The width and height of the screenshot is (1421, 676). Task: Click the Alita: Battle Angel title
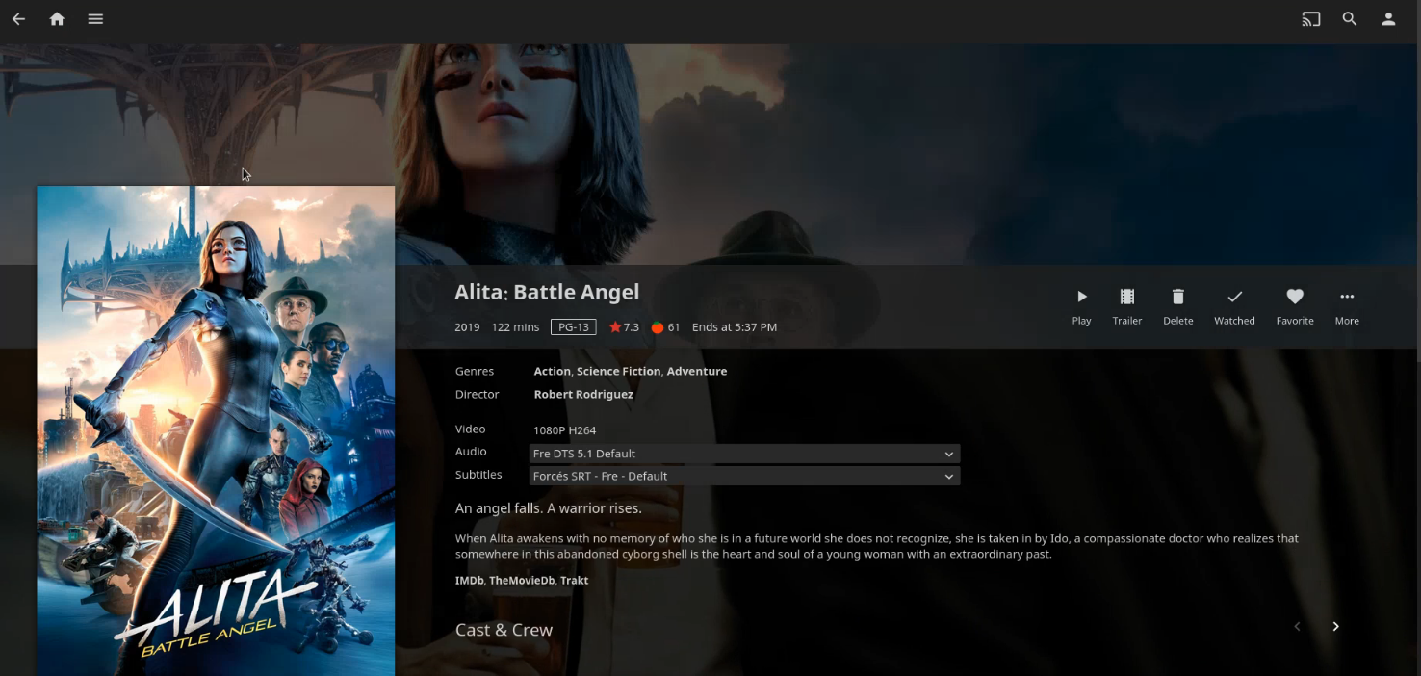[547, 292]
